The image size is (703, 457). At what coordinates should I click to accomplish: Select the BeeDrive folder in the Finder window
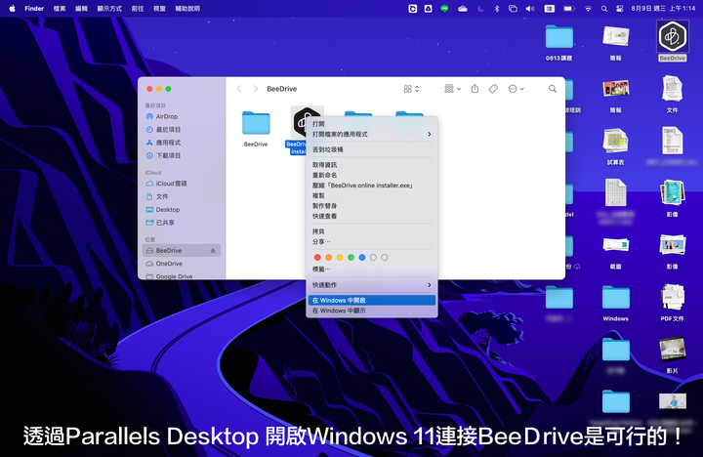coord(256,128)
